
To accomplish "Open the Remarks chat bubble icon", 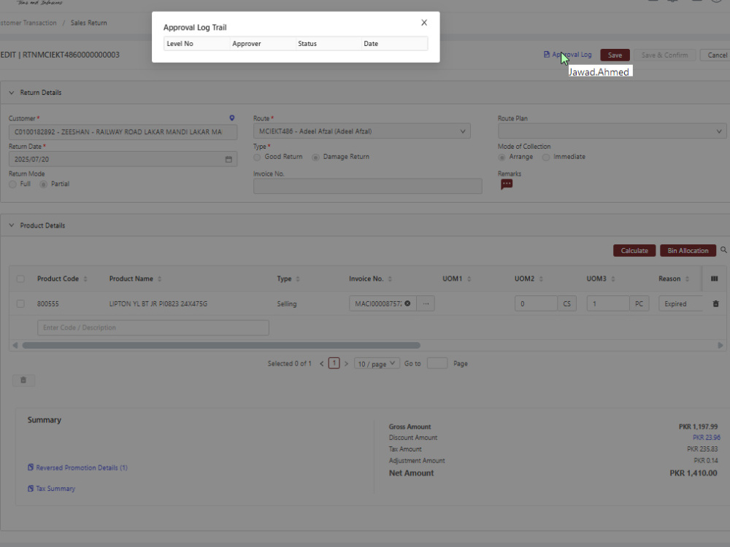I will point(507,185).
